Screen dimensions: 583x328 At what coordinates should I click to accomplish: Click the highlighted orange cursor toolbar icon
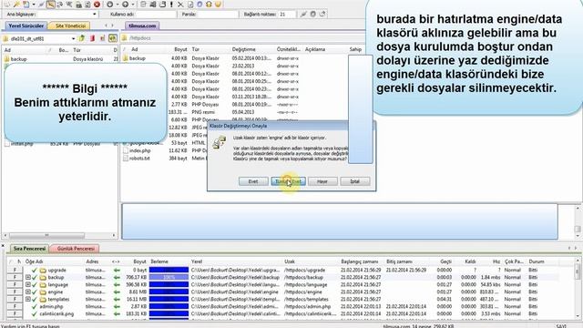51,5
